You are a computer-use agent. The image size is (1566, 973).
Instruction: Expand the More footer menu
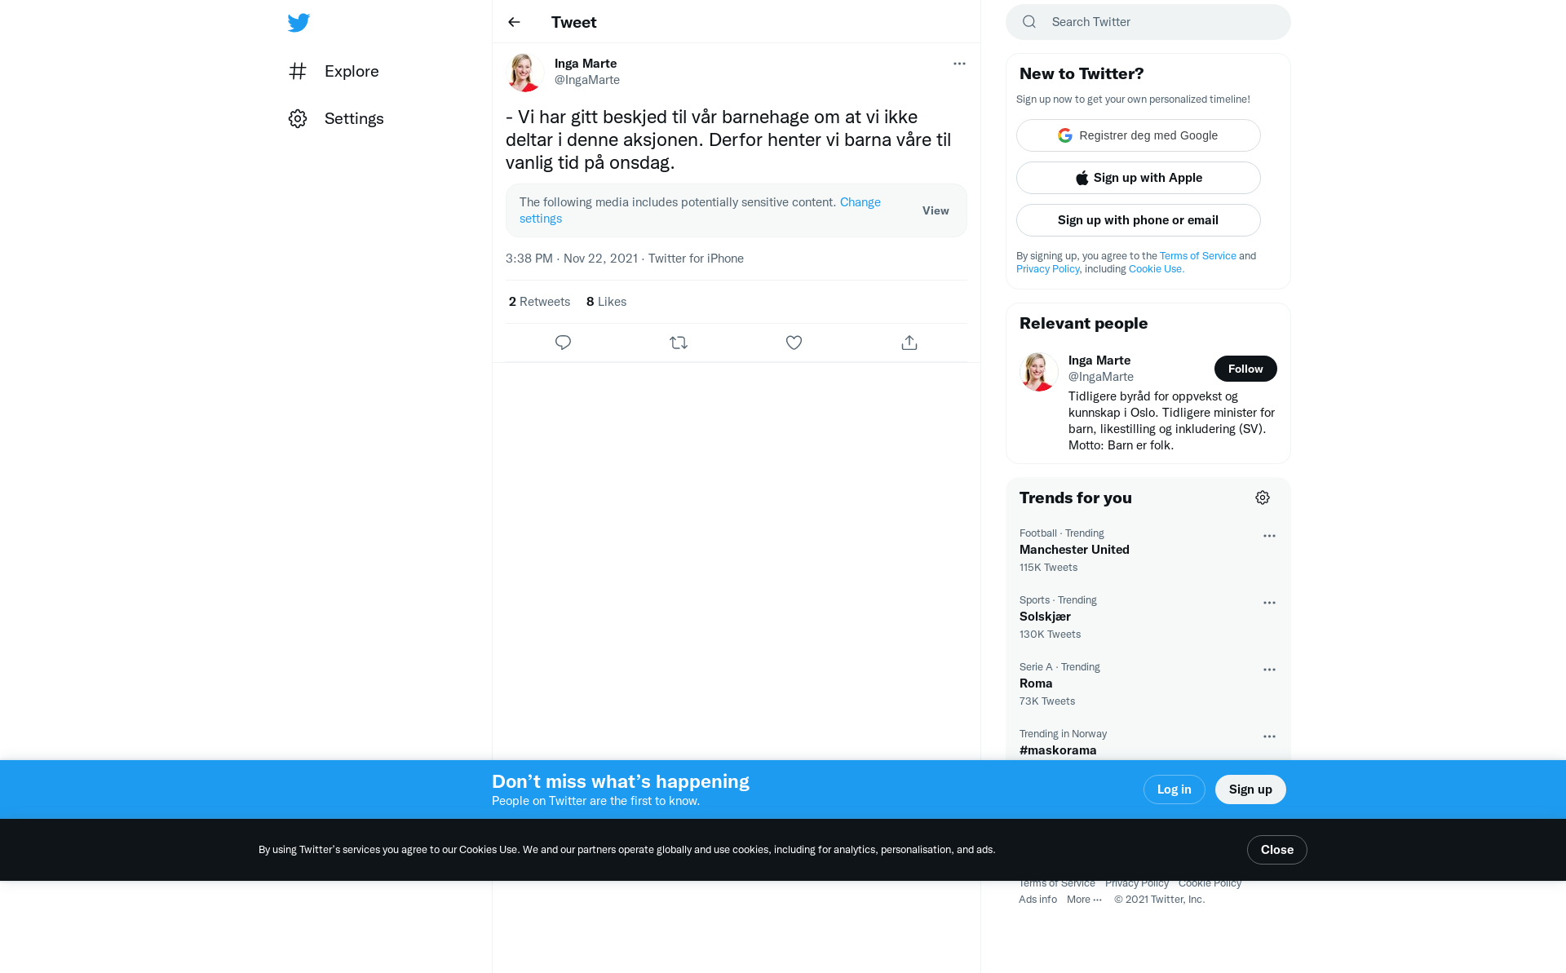[x=1084, y=900]
